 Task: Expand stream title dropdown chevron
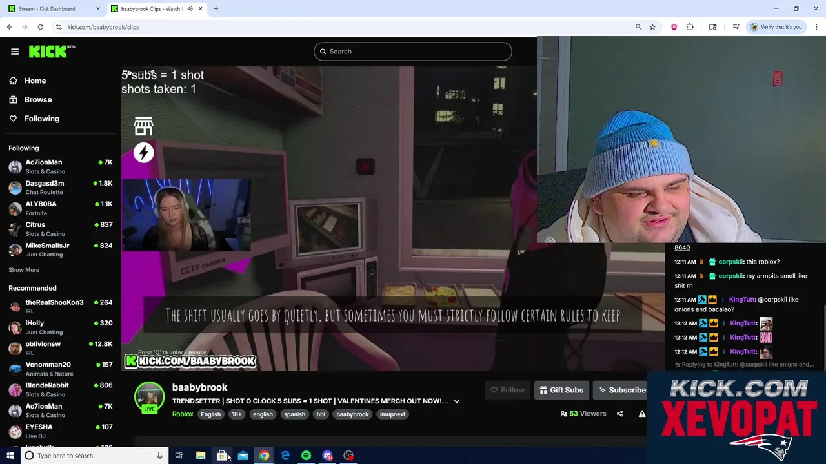point(456,401)
